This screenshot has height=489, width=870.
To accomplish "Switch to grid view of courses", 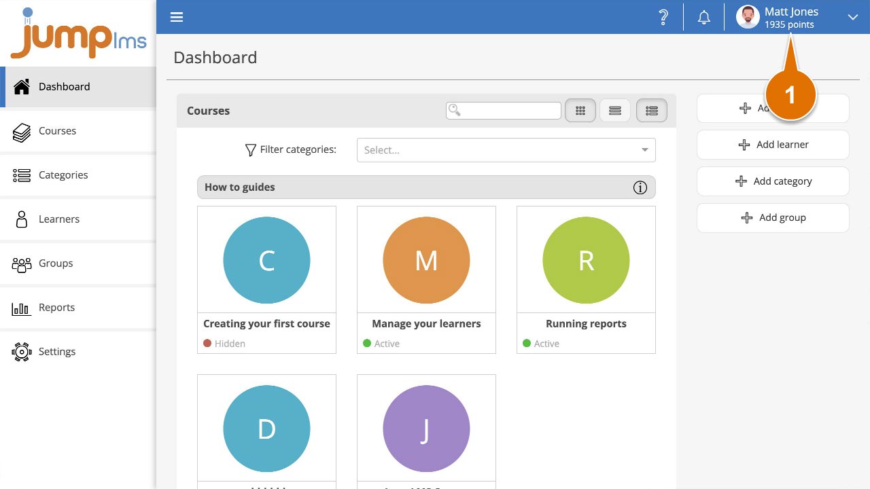I will point(580,111).
